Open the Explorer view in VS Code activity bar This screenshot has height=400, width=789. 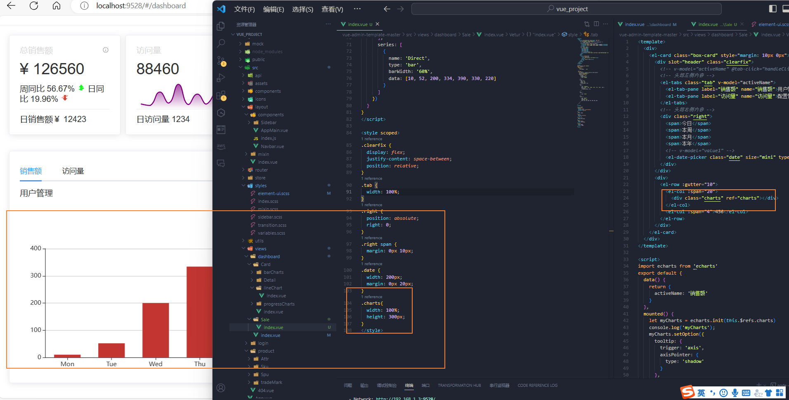tap(221, 26)
